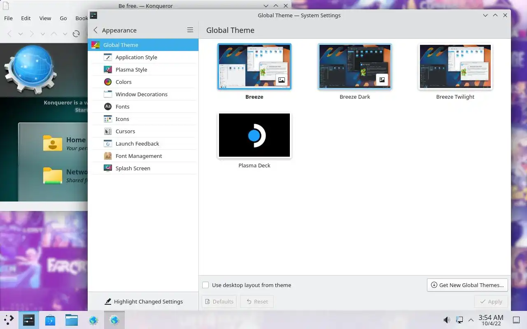This screenshot has height=329, width=527.
Task: Click the Defaults button
Action: 219,301
